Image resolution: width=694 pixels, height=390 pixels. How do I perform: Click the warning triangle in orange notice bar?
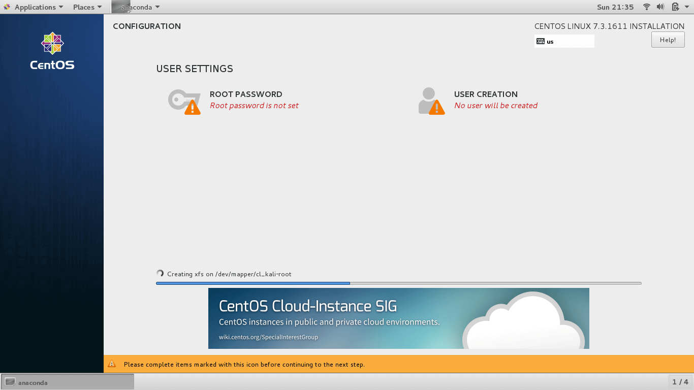[x=112, y=364]
